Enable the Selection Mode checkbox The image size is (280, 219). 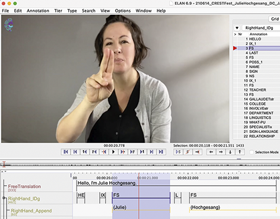pos(252,152)
